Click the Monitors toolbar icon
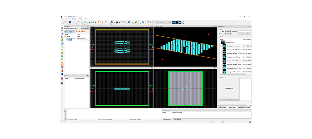Viewport: 312px width, 139px height. [129, 22]
